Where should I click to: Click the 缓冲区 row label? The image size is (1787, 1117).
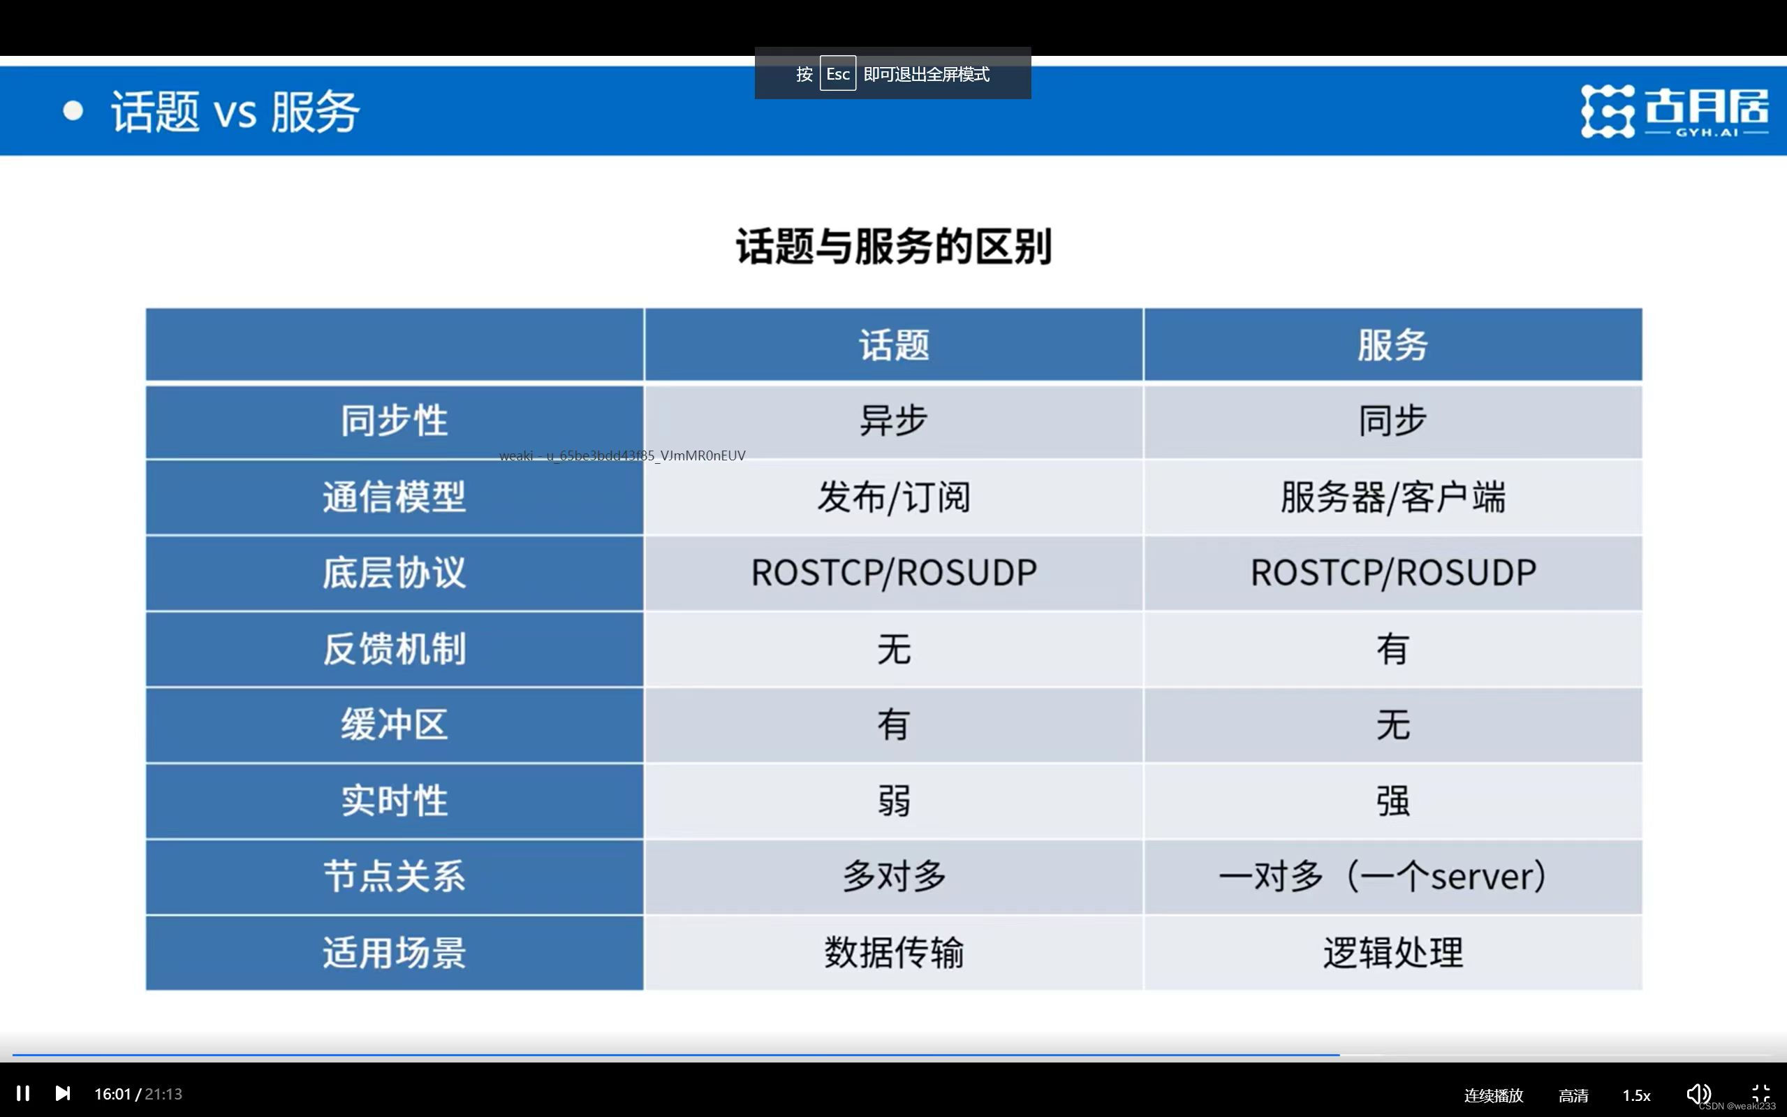(395, 726)
